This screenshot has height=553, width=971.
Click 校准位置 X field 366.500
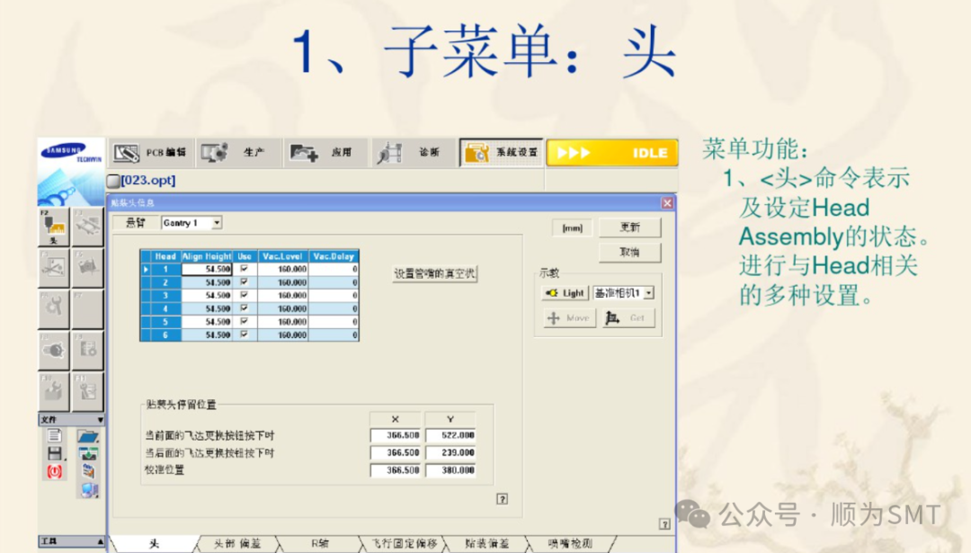(x=395, y=470)
